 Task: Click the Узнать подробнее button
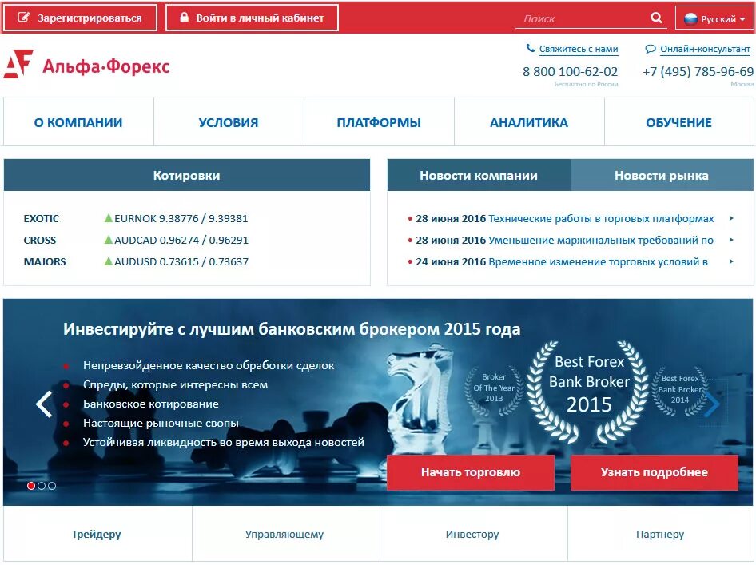(x=655, y=472)
